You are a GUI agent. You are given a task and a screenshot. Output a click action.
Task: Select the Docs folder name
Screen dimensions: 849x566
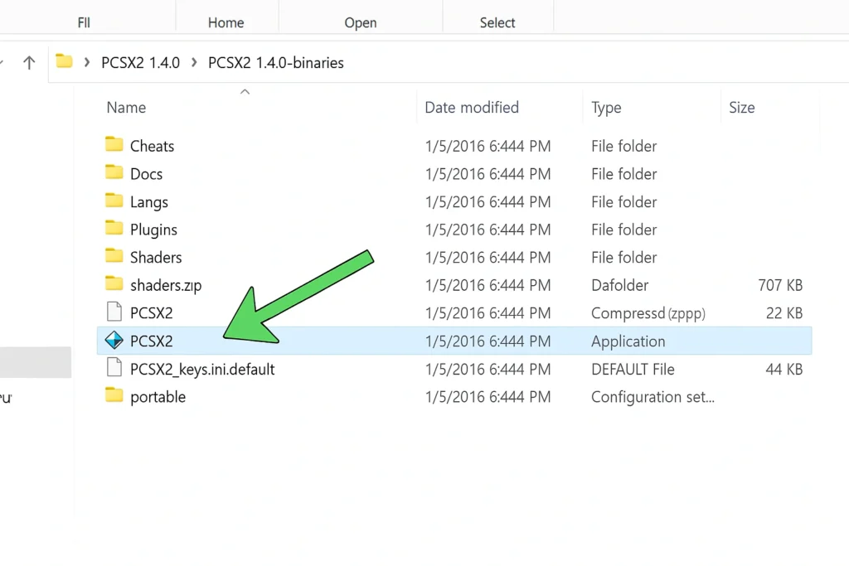pyautogui.click(x=146, y=174)
